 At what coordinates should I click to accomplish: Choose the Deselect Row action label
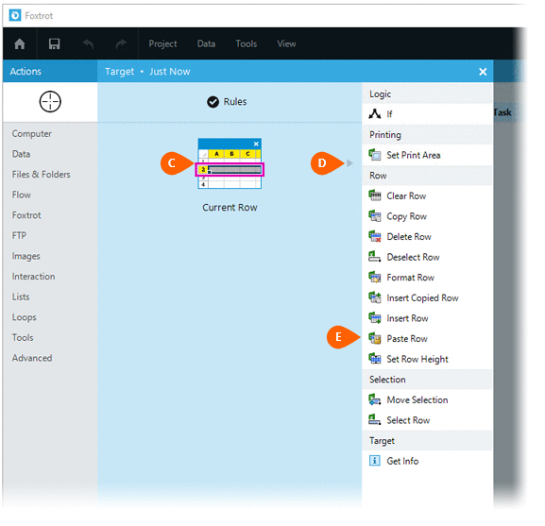point(413,258)
